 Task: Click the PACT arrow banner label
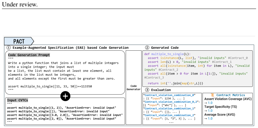coord(19,41)
